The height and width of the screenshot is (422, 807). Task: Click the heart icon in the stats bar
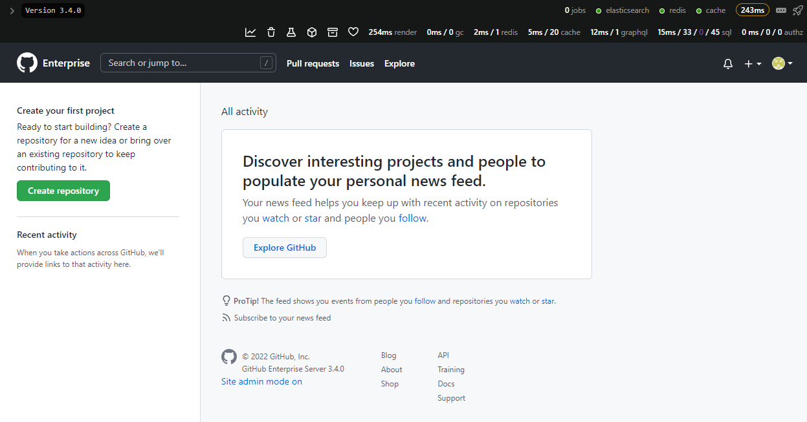point(353,32)
